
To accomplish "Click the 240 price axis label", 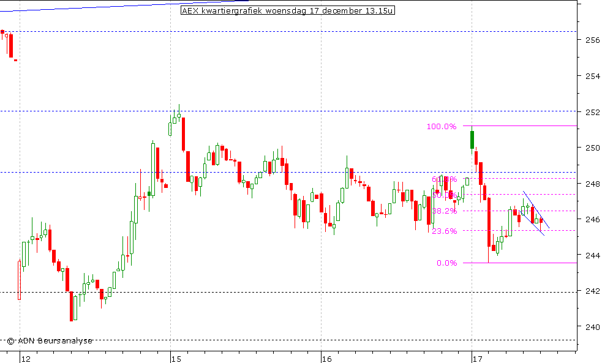I will click(592, 327).
